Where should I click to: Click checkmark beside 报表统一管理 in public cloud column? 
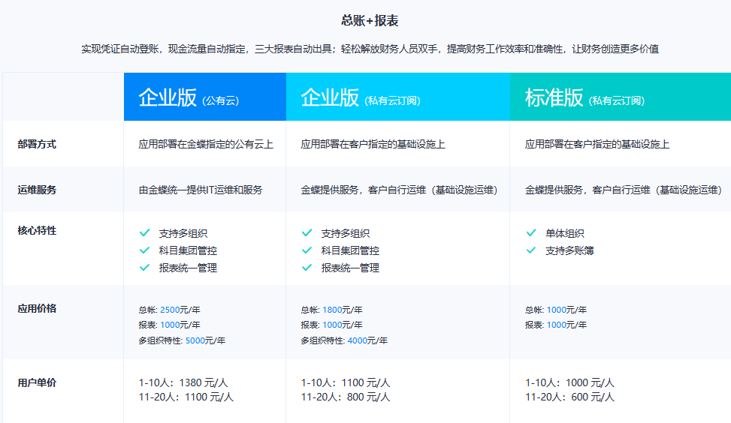click(144, 268)
